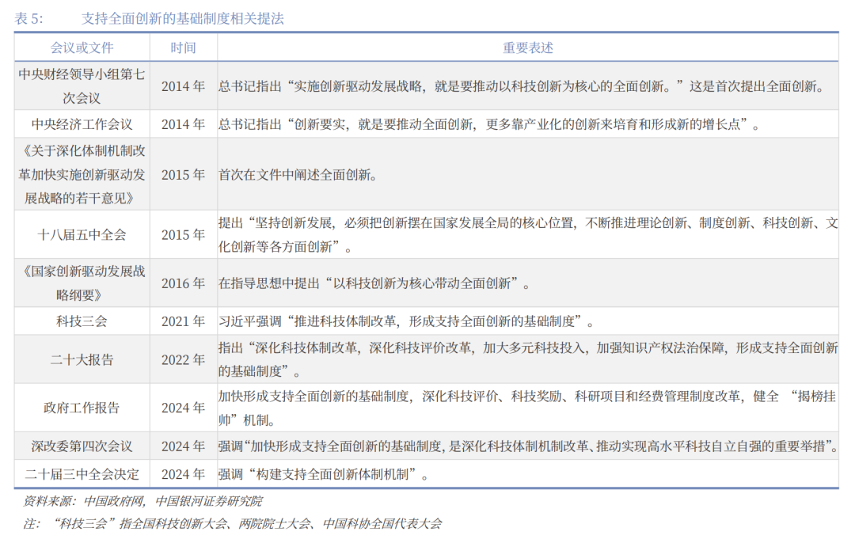This screenshot has height=543, width=855.
Task: Click the statement mentioning 高水平科技自立自强
Action: tap(528, 446)
